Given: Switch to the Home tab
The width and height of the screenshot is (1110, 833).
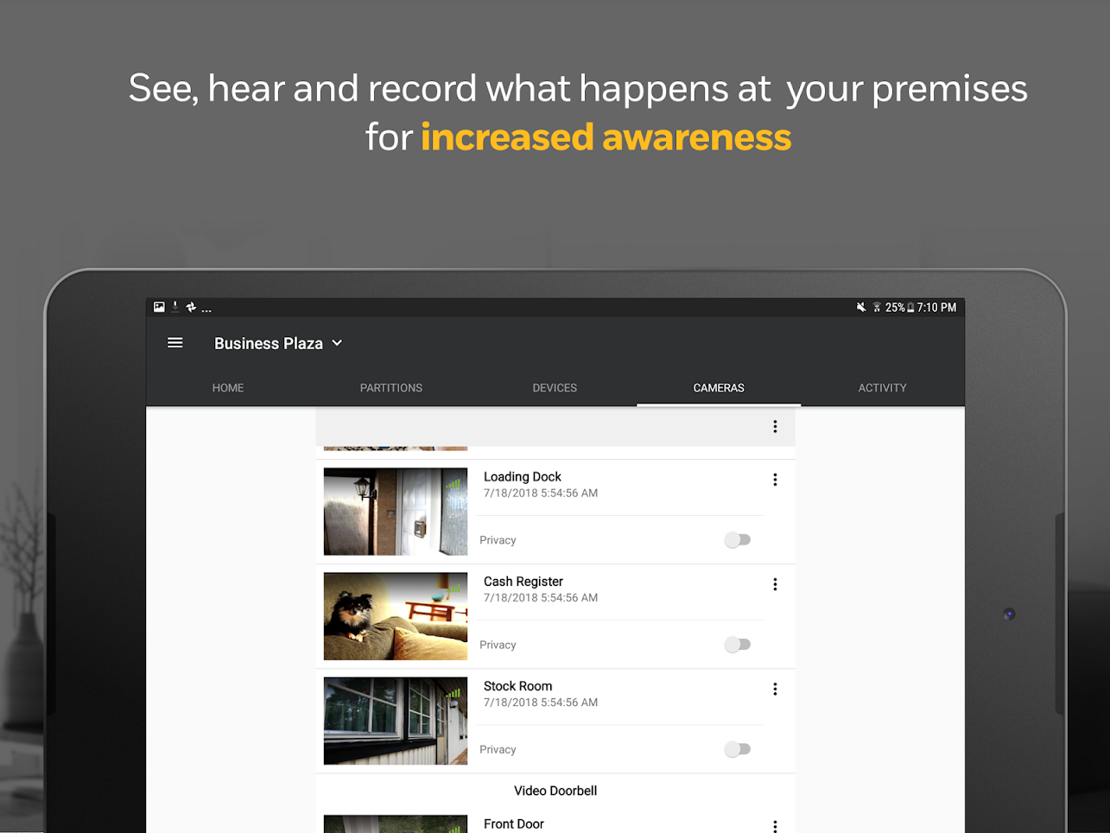Looking at the screenshot, I should (228, 388).
